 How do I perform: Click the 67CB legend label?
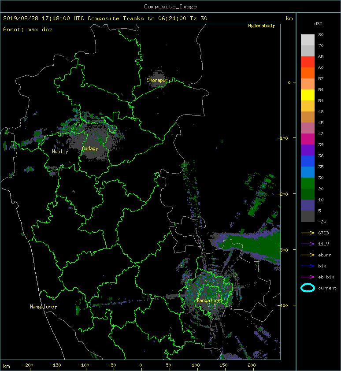coord(323,233)
